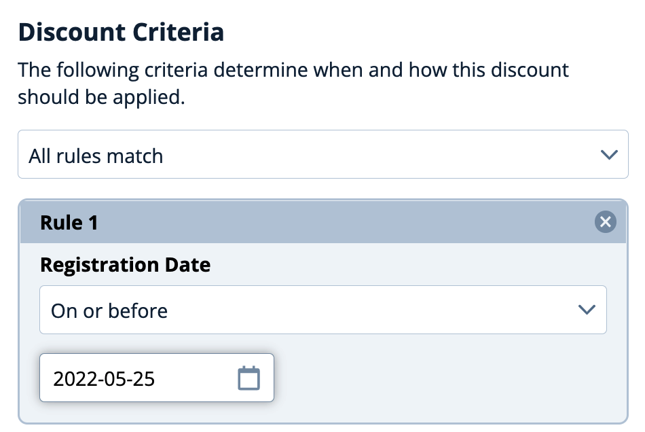Click the Discount Criteria heading
This screenshot has width=645, height=432.
(x=121, y=31)
